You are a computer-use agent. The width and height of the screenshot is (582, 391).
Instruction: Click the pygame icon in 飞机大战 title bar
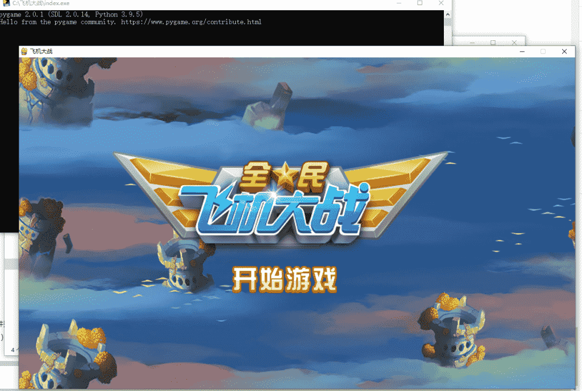pyautogui.click(x=24, y=51)
